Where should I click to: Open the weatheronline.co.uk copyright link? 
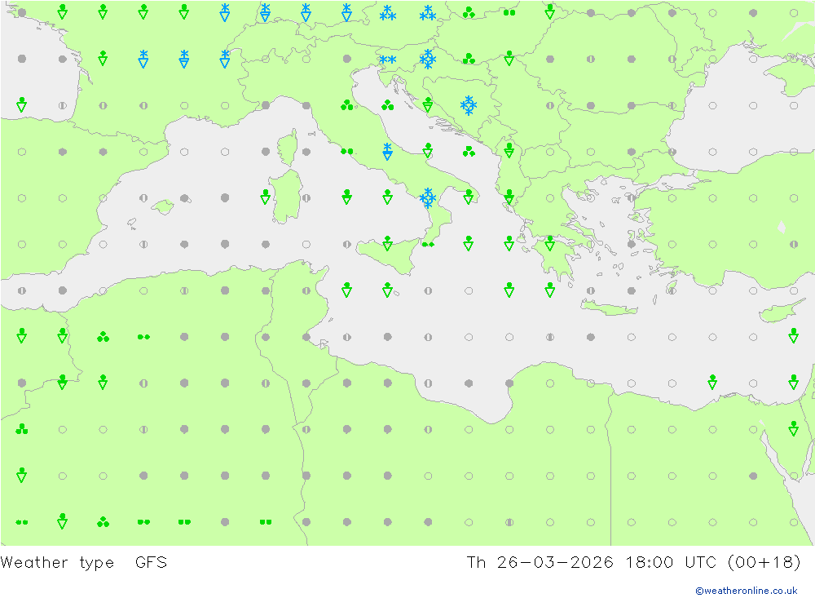[x=747, y=591]
